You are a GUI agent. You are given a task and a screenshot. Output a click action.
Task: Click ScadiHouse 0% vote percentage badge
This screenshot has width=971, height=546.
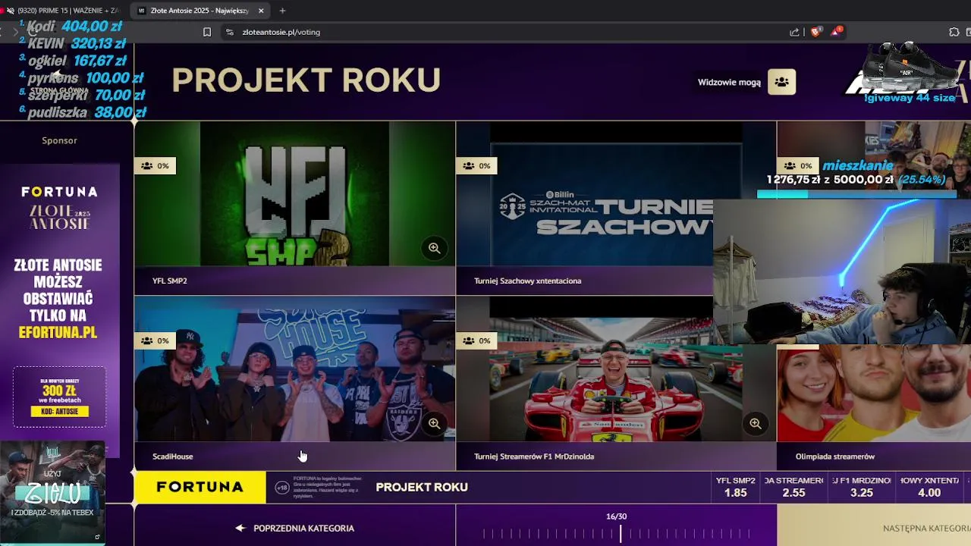tap(155, 340)
